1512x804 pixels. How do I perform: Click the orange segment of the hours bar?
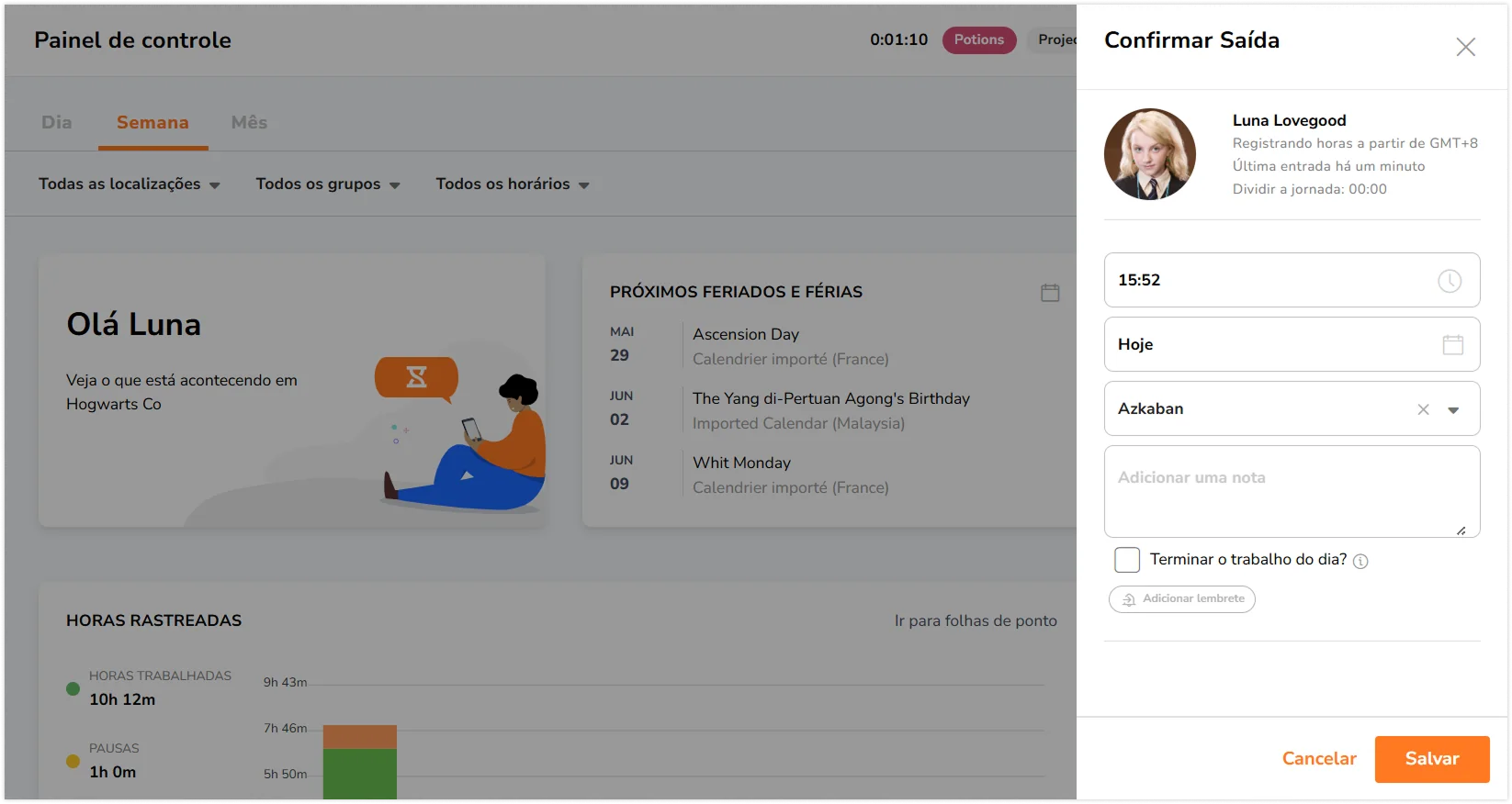click(x=360, y=737)
